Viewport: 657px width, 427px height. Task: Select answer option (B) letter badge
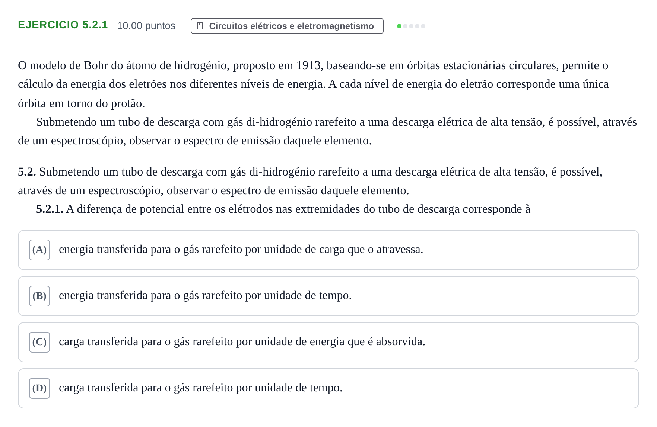pos(39,296)
